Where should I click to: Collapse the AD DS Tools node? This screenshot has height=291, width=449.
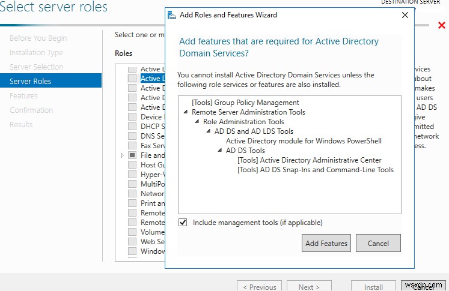(x=219, y=150)
